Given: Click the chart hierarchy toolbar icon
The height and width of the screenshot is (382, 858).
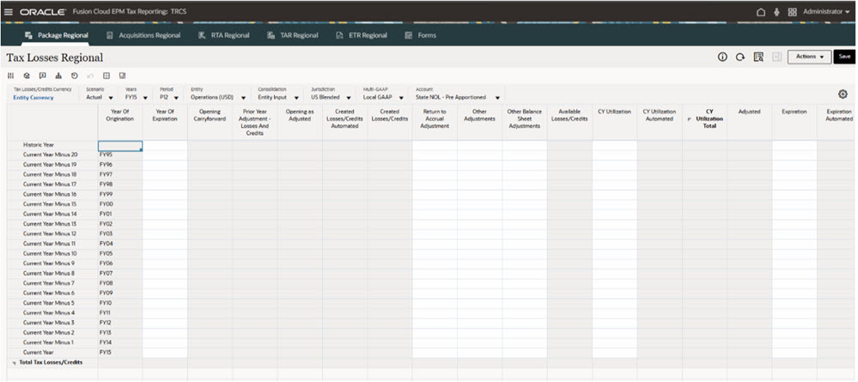Looking at the screenshot, I should pos(58,76).
